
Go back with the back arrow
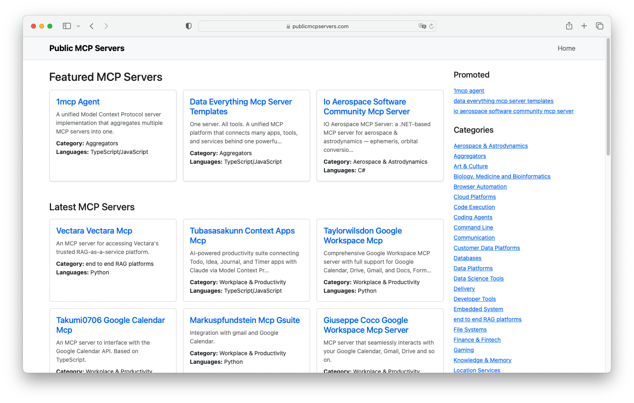[92, 26]
